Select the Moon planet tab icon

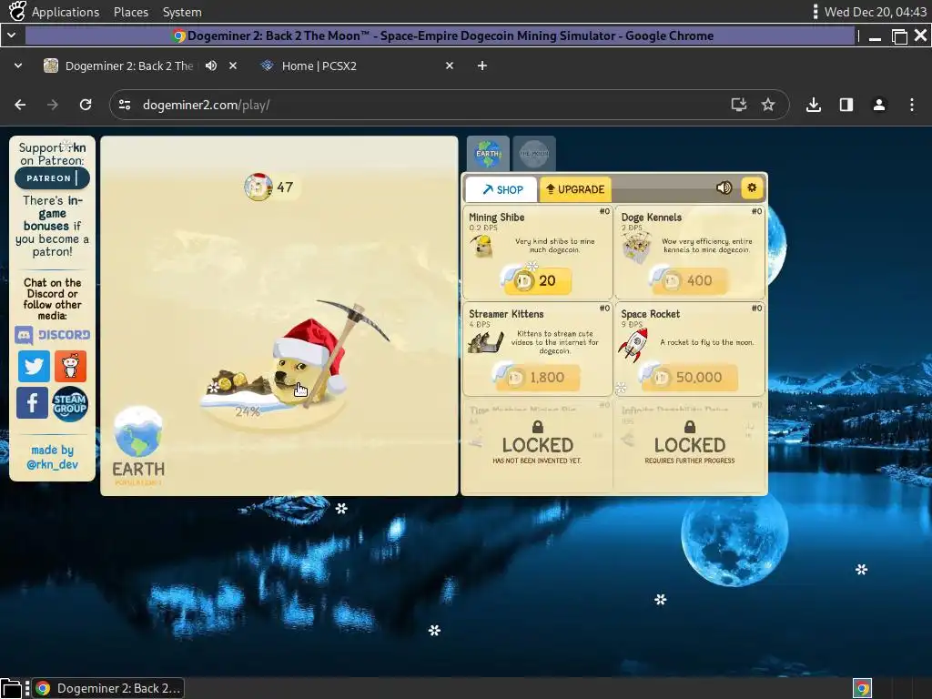[x=534, y=153]
